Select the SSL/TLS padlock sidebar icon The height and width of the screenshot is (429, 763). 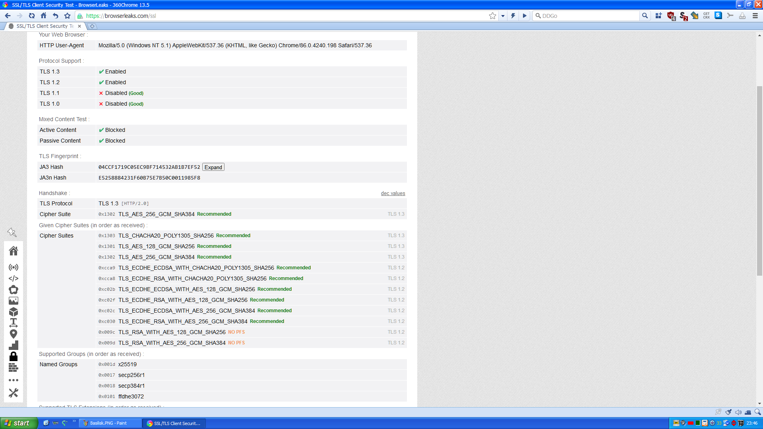[14, 356]
